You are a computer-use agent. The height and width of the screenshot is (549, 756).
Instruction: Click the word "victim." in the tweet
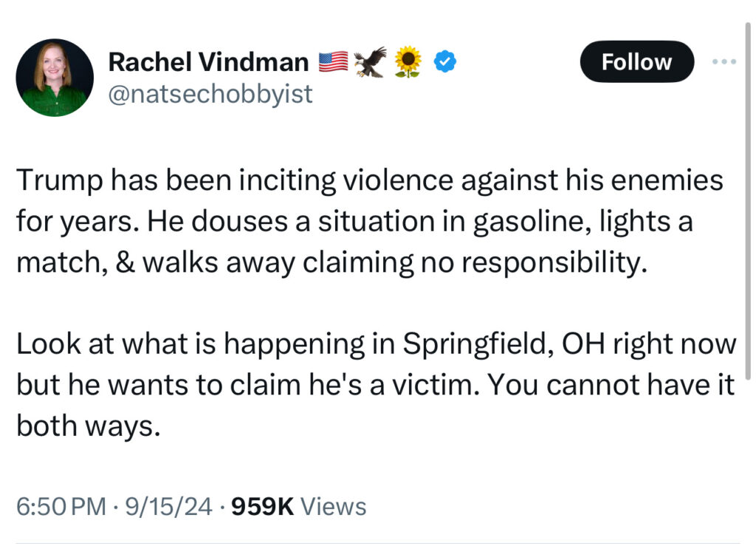450,385
